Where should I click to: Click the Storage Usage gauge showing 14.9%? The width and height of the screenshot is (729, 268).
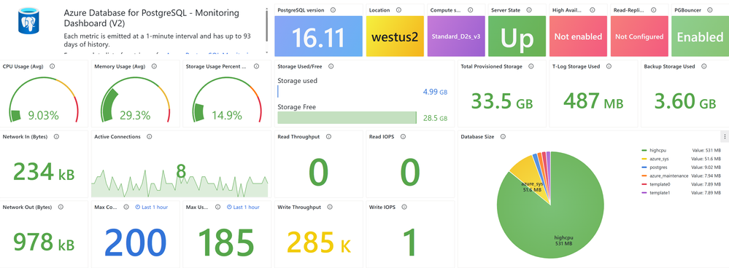point(227,100)
